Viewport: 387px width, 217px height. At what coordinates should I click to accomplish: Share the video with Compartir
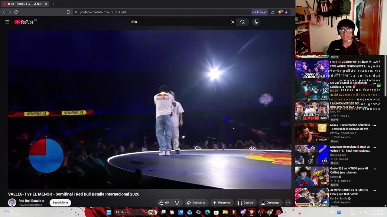point(196,203)
